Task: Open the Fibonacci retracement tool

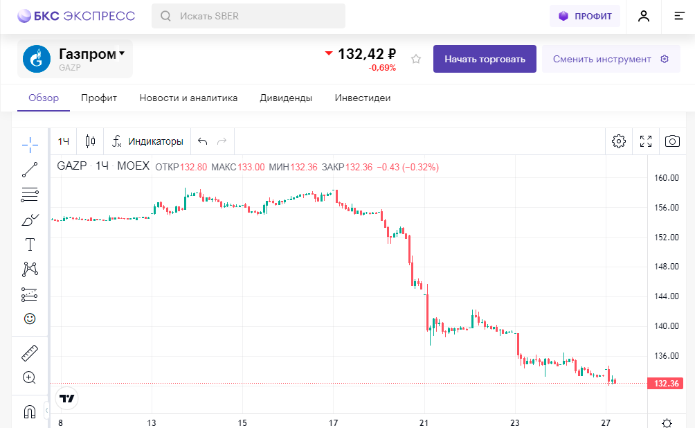Action: [x=30, y=195]
